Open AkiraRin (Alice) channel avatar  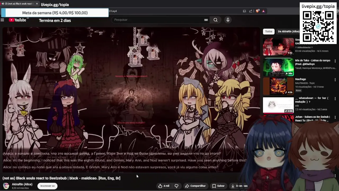(6, 186)
